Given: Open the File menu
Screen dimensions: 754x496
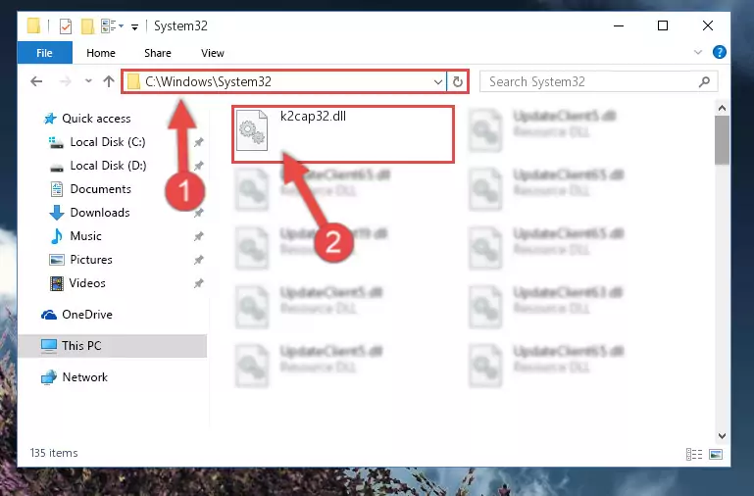Looking at the screenshot, I should click(x=45, y=53).
